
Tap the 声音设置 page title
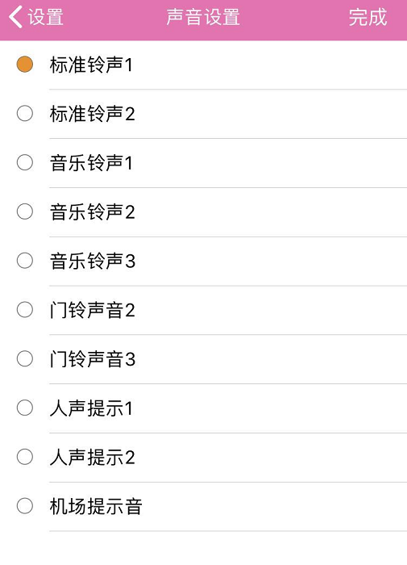click(x=203, y=17)
